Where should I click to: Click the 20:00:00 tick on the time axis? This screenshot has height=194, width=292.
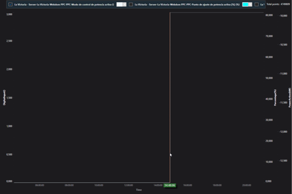tap(246, 185)
